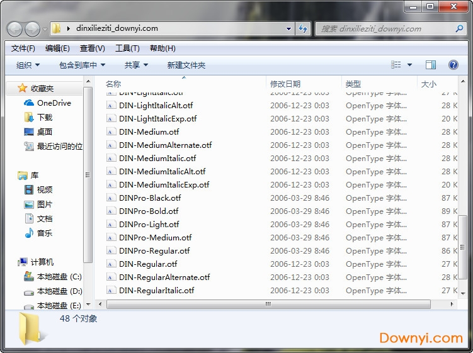Open the view options dropdown arrow
473x353 pixels.
[409, 65]
